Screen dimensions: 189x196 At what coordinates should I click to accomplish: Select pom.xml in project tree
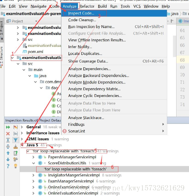pyautogui.click(x=35, y=52)
